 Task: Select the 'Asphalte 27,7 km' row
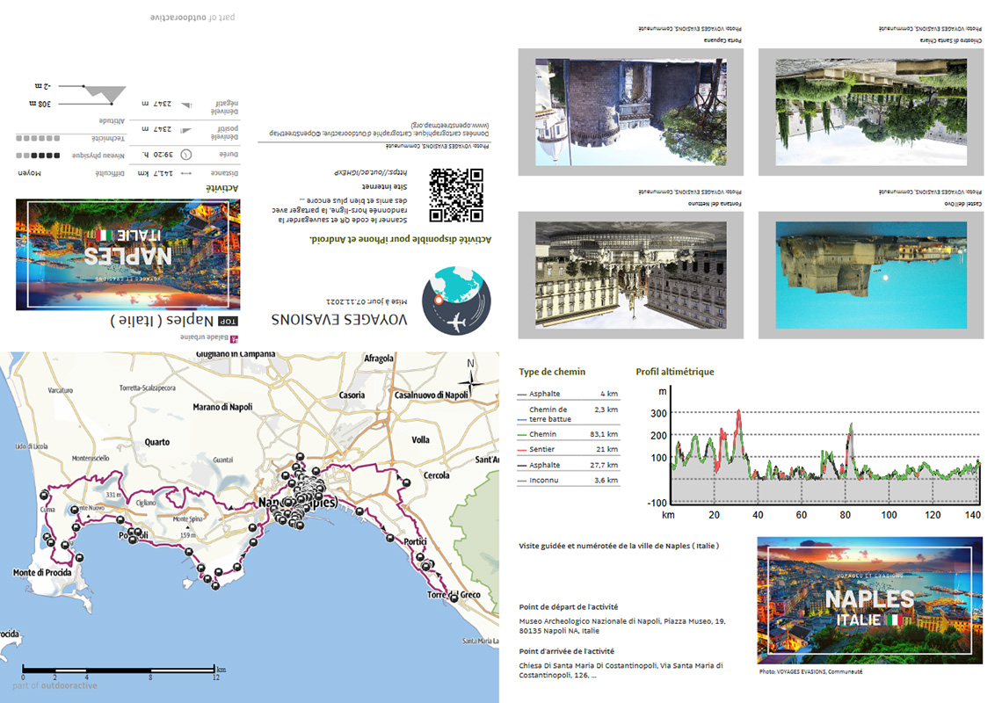pos(568,465)
